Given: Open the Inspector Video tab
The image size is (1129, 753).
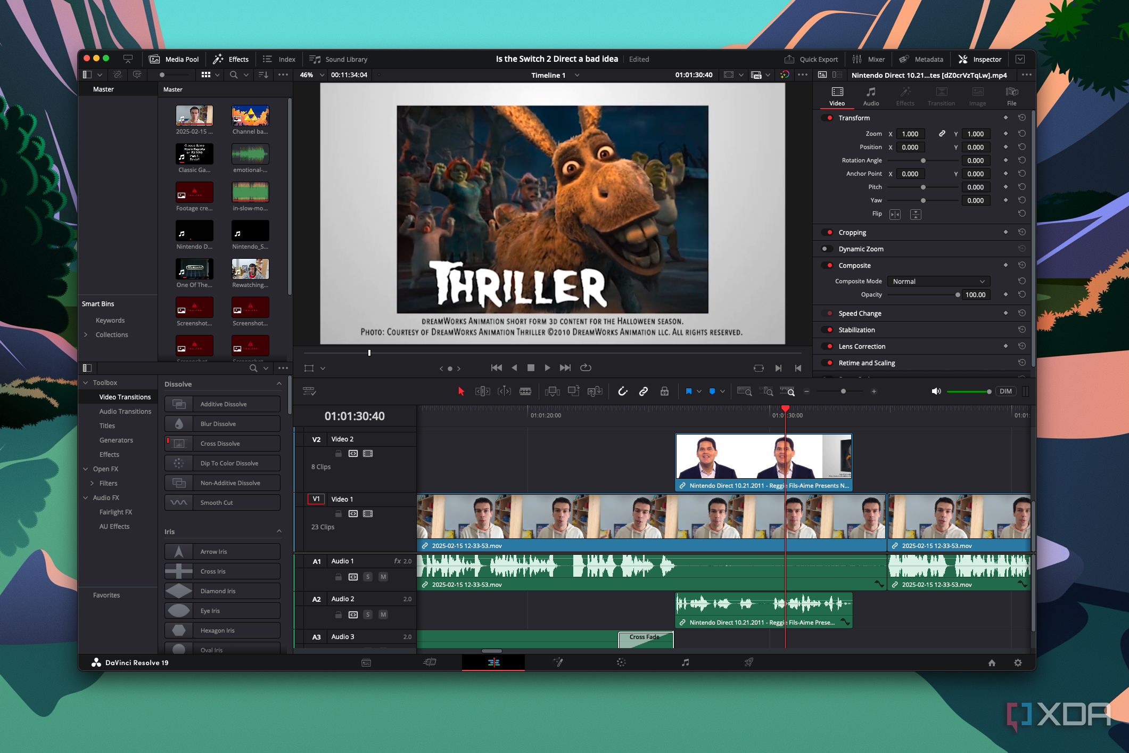Looking at the screenshot, I should click(837, 96).
